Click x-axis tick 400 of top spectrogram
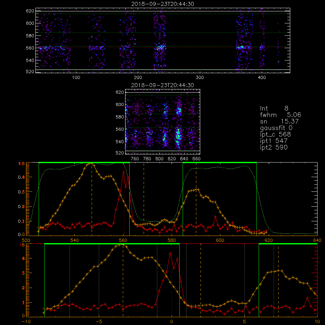The width and height of the screenshot is (325, 325). [x=262, y=78]
